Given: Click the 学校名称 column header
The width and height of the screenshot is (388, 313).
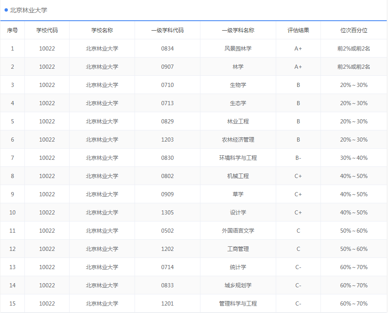Looking at the screenshot, I should pyautogui.click(x=101, y=30).
